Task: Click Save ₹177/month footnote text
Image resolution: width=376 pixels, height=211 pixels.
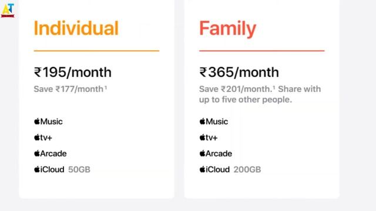Action: click(70, 89)
